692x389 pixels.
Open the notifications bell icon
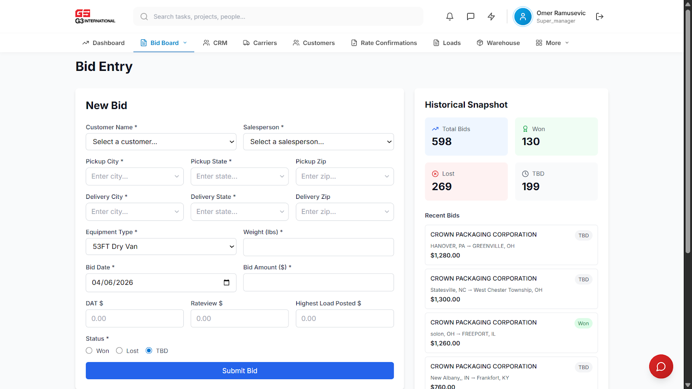tap(450, 16)
